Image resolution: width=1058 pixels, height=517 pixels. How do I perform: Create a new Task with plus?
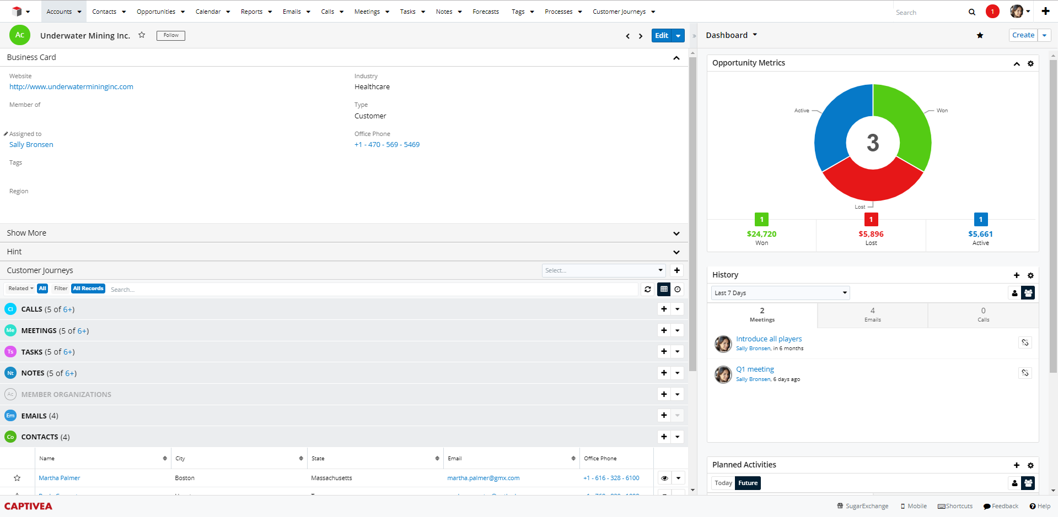(x=664, y=351)
